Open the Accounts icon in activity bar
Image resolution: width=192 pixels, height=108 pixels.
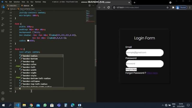tap(3, 93)
